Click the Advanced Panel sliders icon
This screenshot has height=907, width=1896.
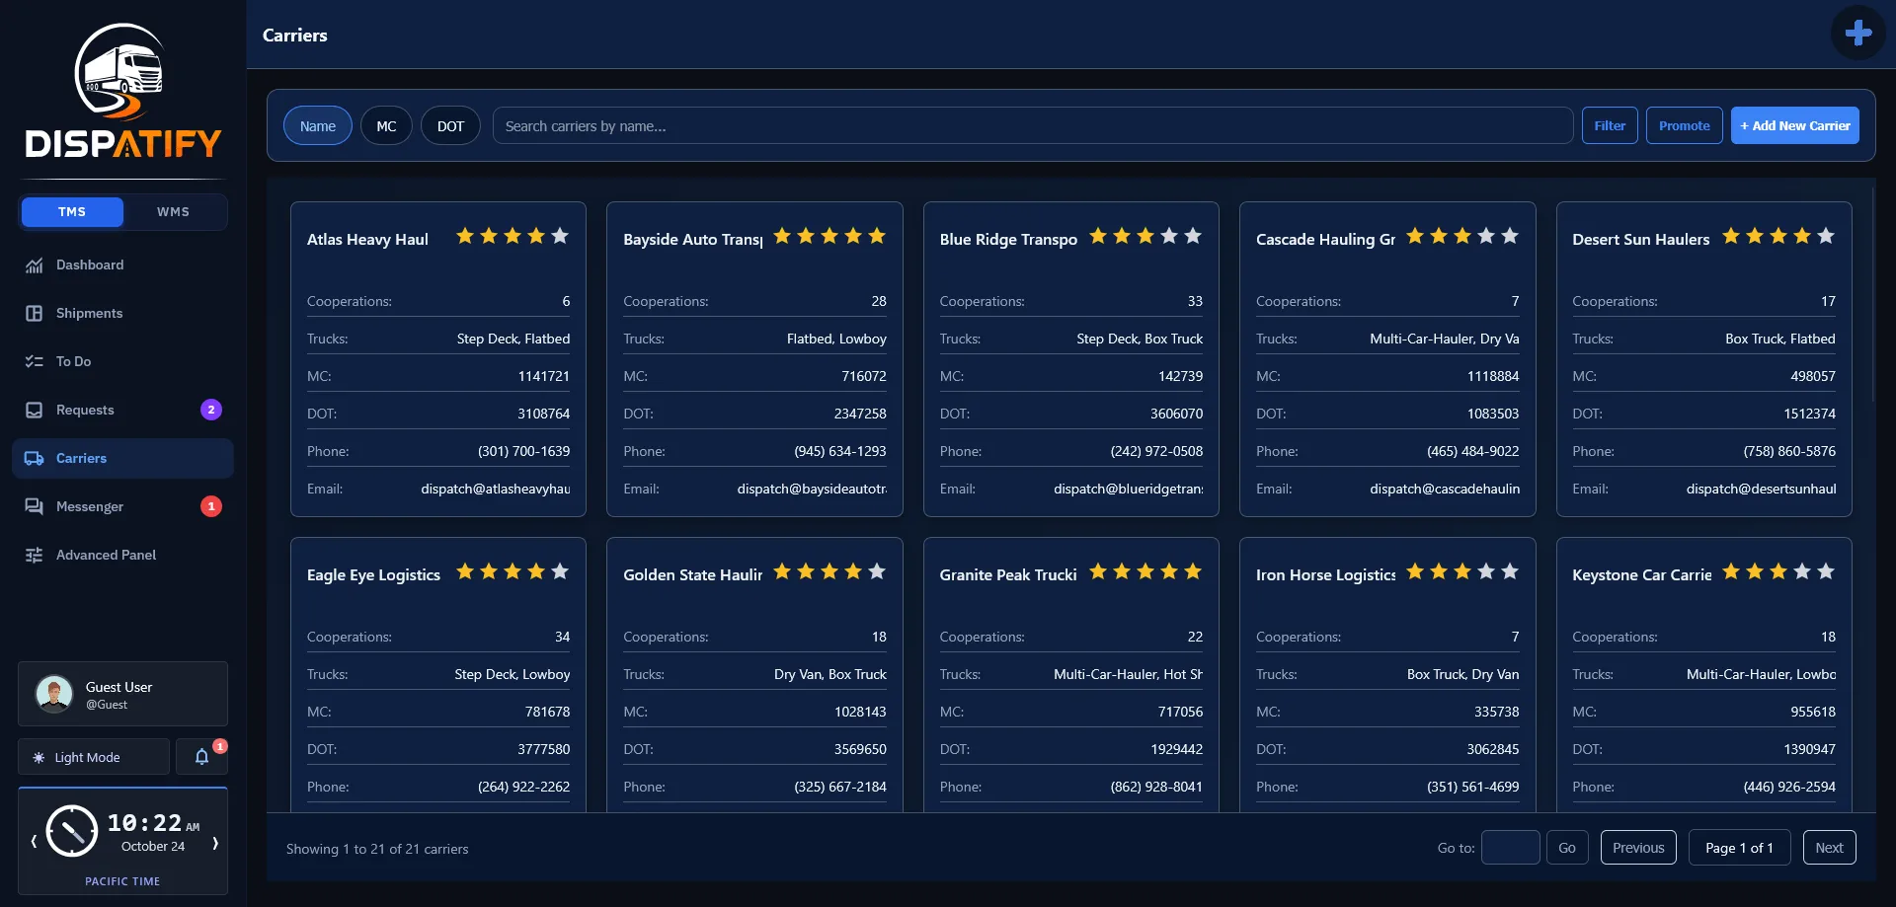point(35,556)
